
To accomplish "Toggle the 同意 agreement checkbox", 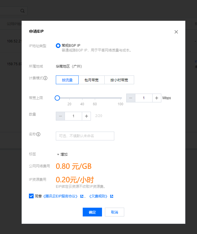I will (x=31, y=196).
